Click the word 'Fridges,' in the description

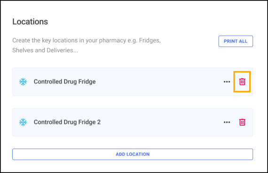pos(150,40)
